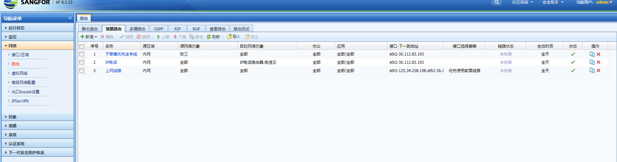Viewport: 617px width, 162px height.
Task: Collapse the navigation menu with double-arrow icon
Action: point(70,18)
